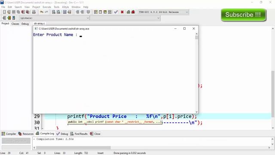
Task: Open the Tools menu
Action: click(x=56, y=7)
